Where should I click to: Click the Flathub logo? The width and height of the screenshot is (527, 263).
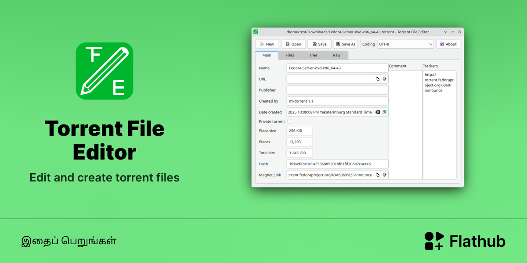(465, 241)
